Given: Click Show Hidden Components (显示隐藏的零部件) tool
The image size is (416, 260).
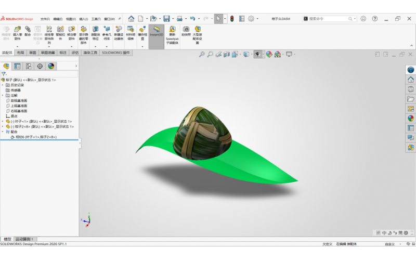Looking at the screenshot, I should (84, 35).
